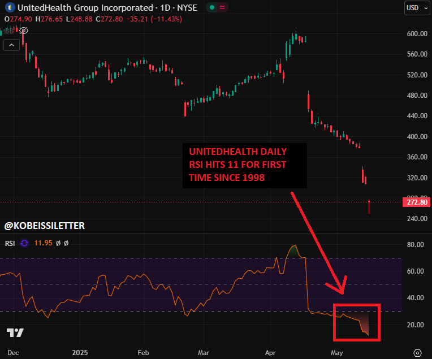The image size is (432, 359).
Task: Open the USD currency dropdown
Action: click(x=417, y=8)
